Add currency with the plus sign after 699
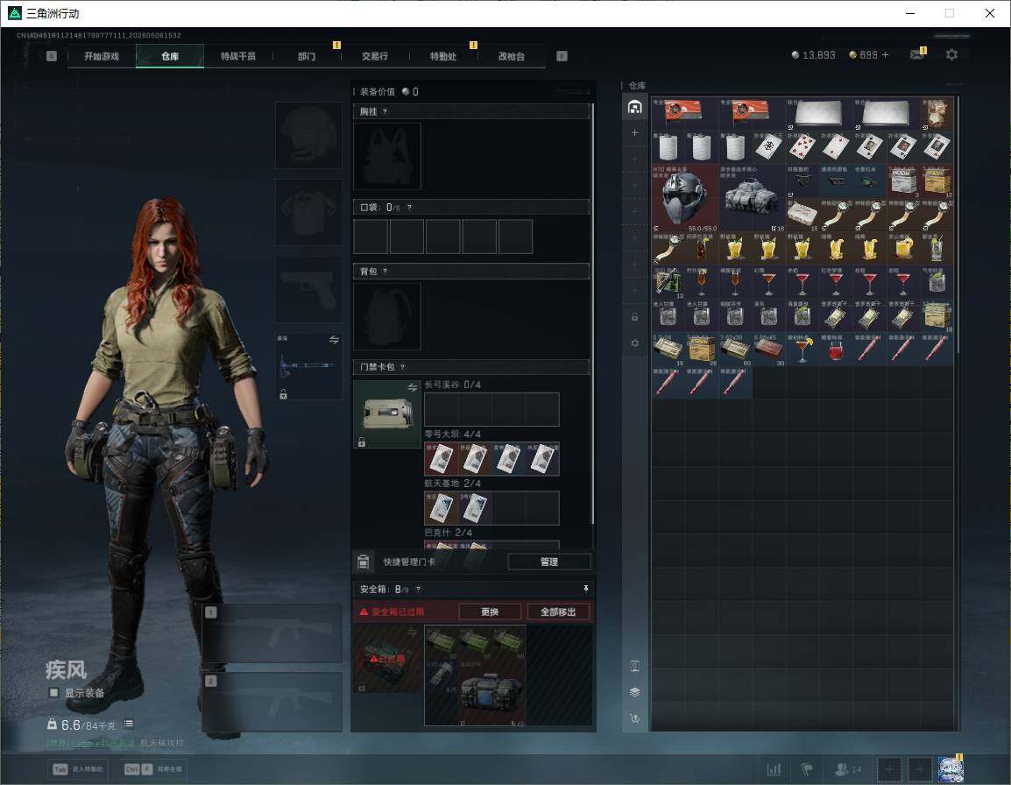The image size is (1011, 785). click(x=885, y=55)
